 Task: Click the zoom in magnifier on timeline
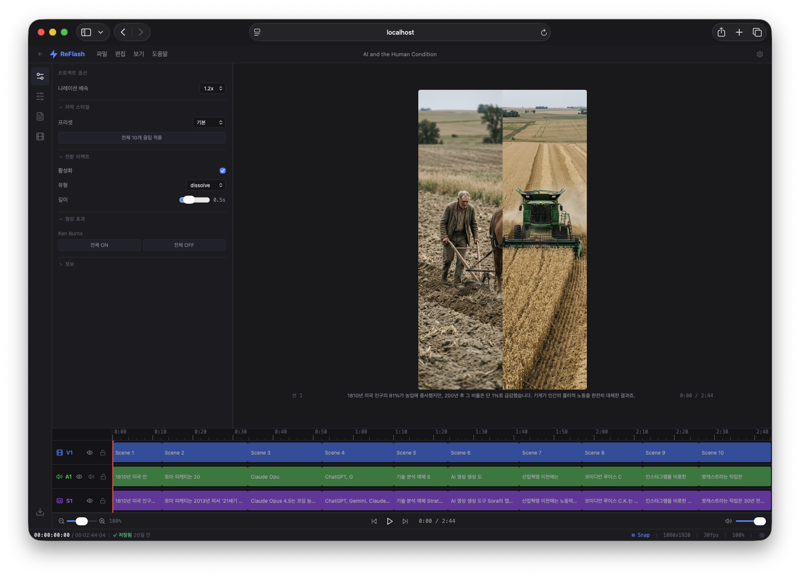click(102, 521)
